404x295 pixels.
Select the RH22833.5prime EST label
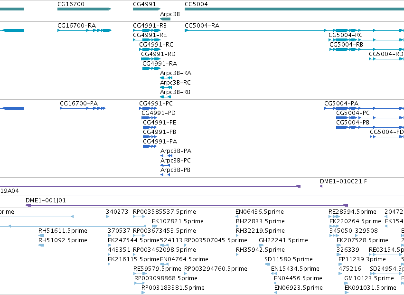click(260, 221)
